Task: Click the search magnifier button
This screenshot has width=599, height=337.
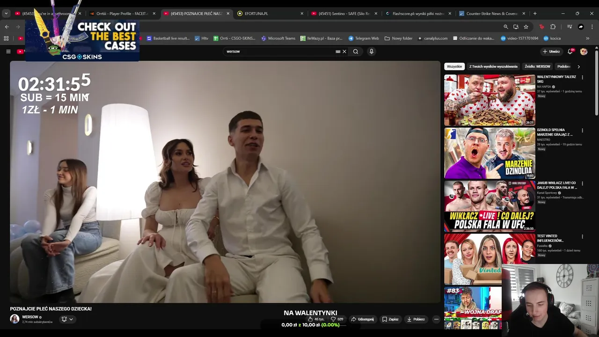Action: pos(356,51)
